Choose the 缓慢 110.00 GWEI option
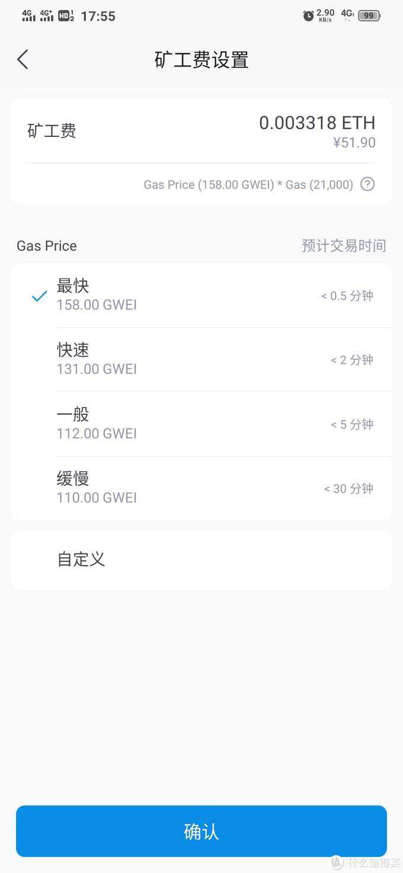 point(201,488)
